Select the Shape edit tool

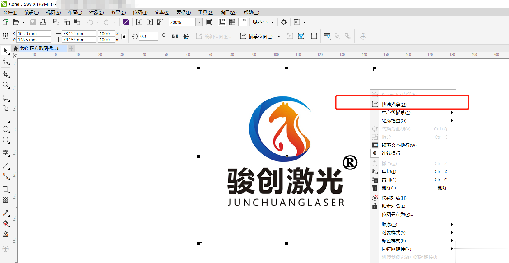6,61
